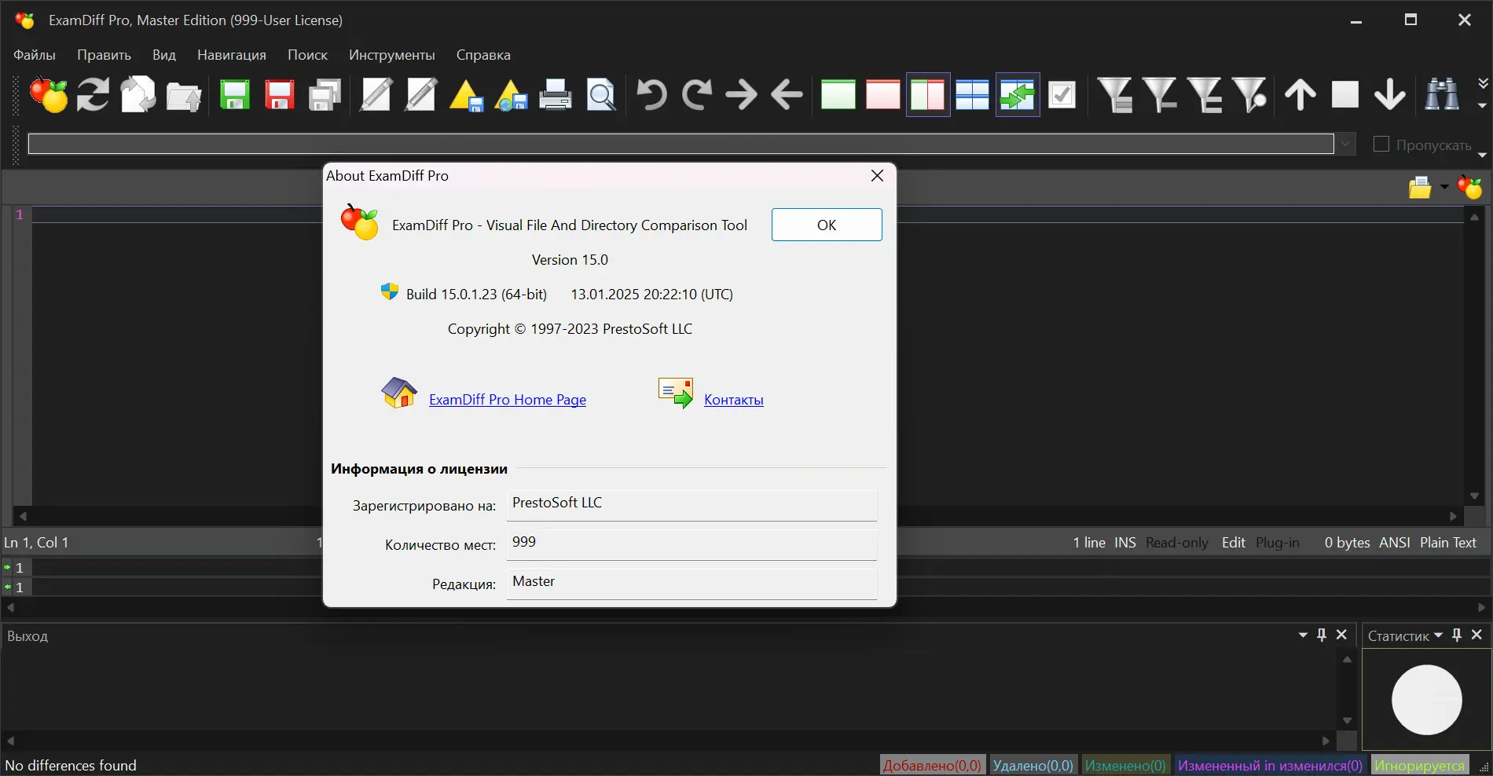This screenshot has height=776, width=1493.
Task: Save the second file with red floppy
Action: click(279, 95)
